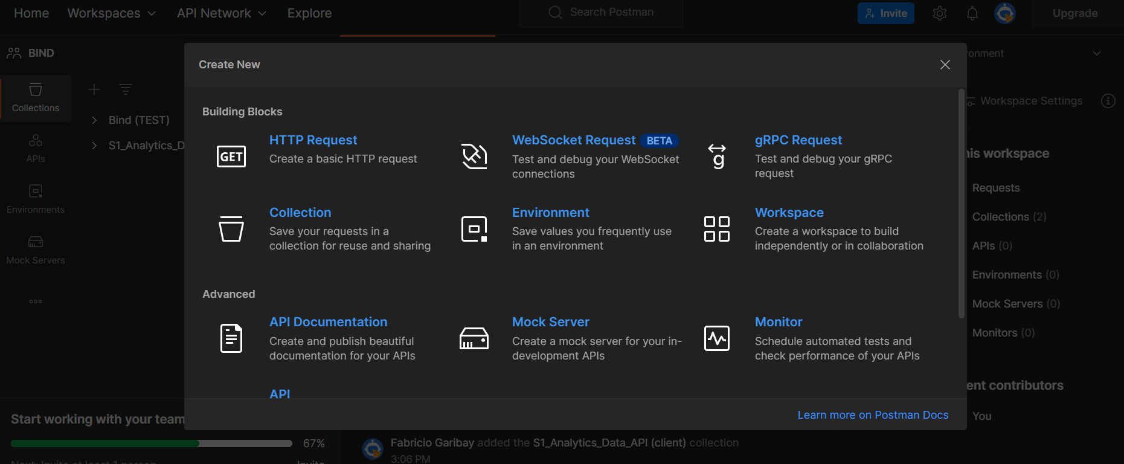1124x464 pixels.
Task: Open the APIs sidebar tab
Action: (x=36, y=149)
